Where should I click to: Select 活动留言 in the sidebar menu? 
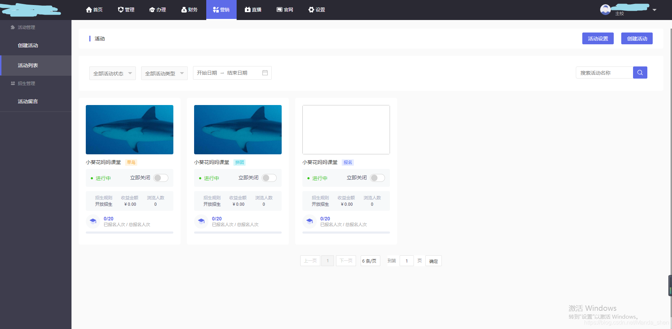coord(28,101)
